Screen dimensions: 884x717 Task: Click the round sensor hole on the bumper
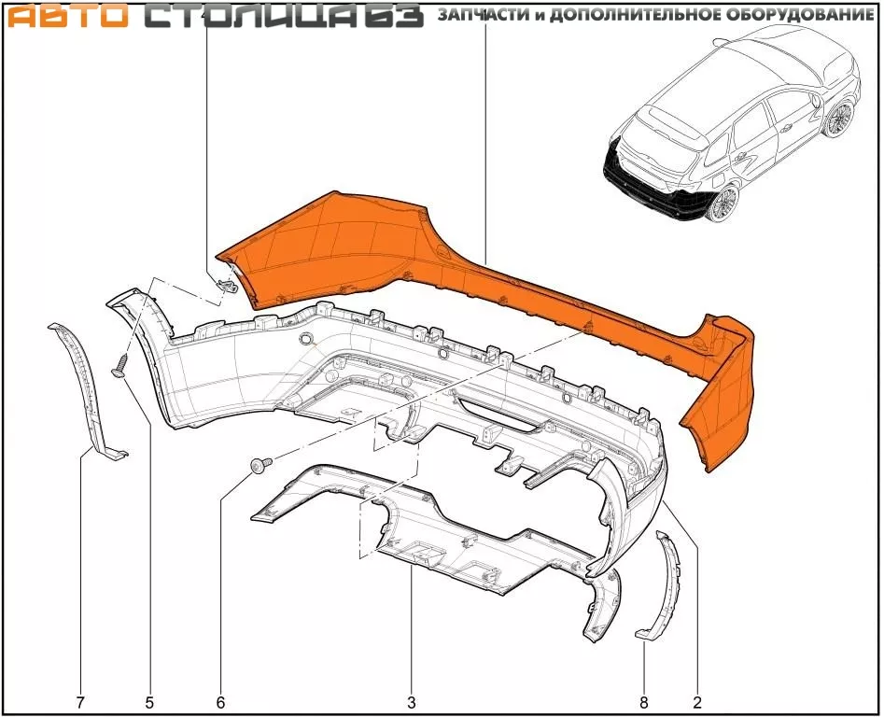[x=305, y=342]
